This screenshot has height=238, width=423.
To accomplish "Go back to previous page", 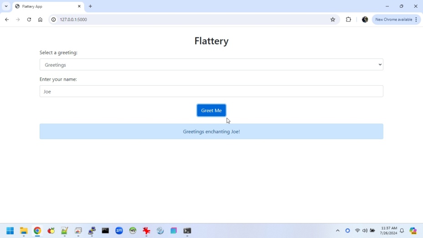I will (x=7, y=20).
